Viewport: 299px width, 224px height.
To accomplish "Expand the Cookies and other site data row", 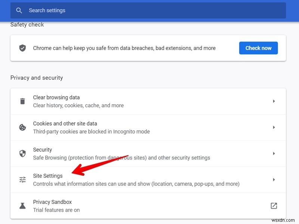I will [274, 127].
